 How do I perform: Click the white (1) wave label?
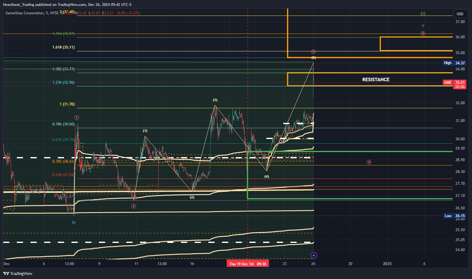145,131
